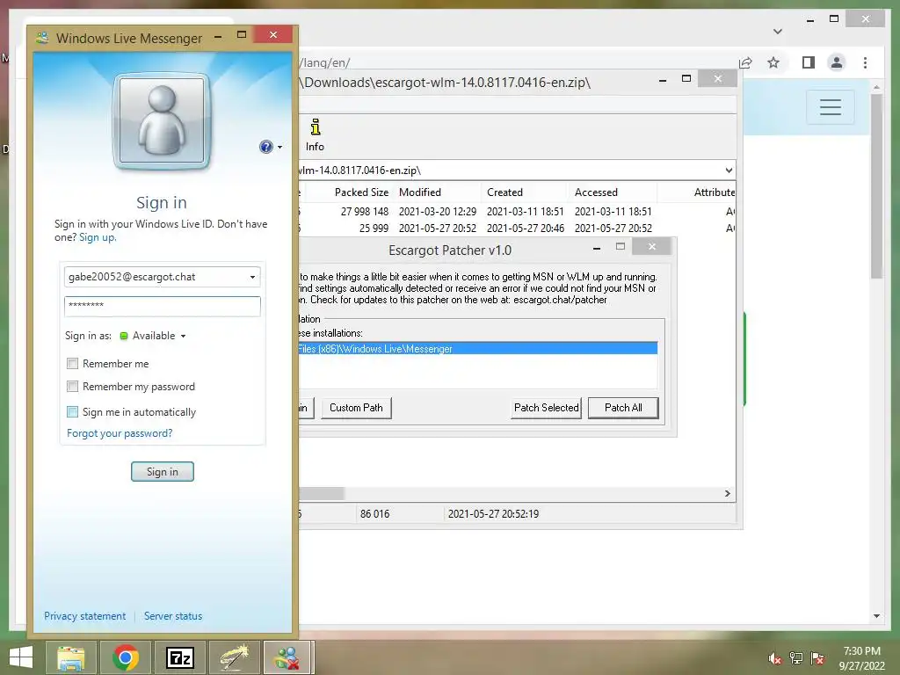The image size is (900, 675).
Task: Open the Available status dropdown
Action: pyautogui.click(x=159, y=336)
